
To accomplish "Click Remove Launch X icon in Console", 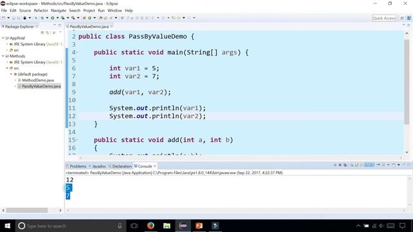I will click(x=340, y=165).
